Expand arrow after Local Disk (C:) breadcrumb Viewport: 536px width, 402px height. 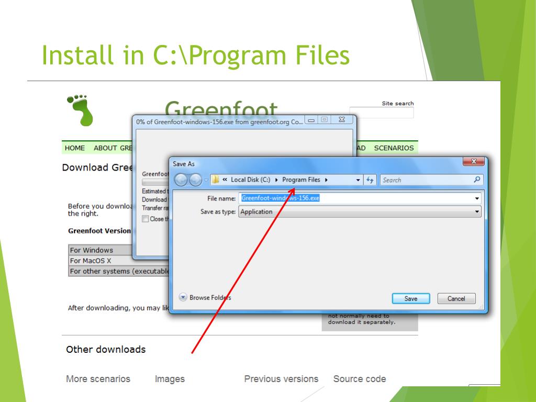pyautogui.click(x=276, y=180)
